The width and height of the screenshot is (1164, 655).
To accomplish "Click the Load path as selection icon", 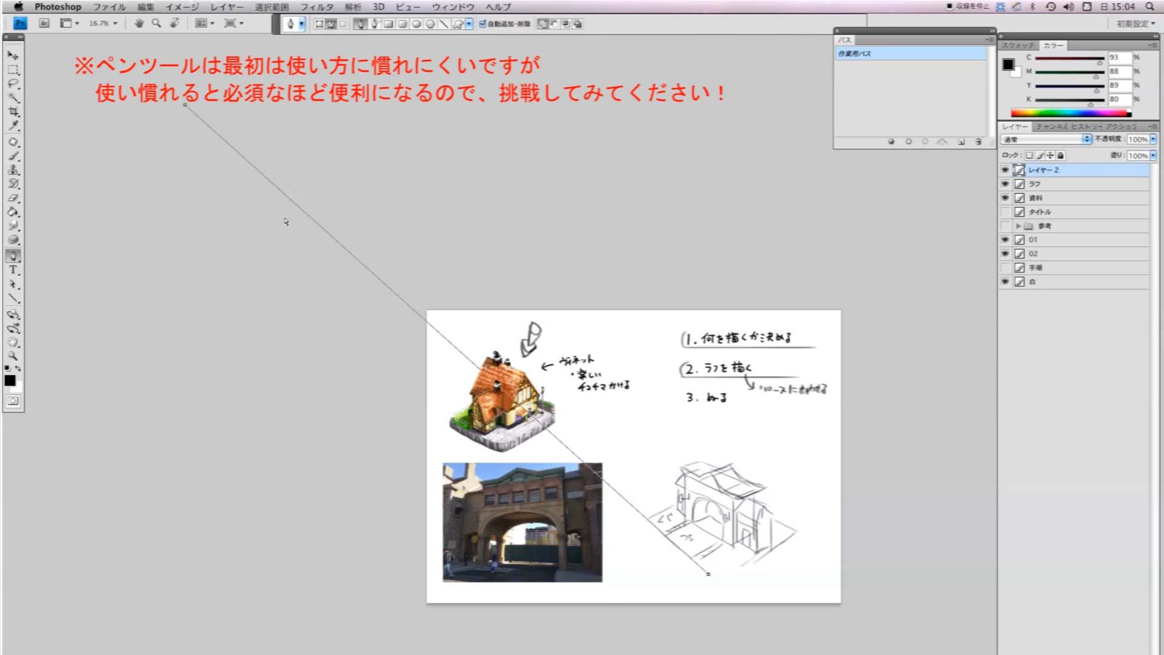I will coord(925,141).
